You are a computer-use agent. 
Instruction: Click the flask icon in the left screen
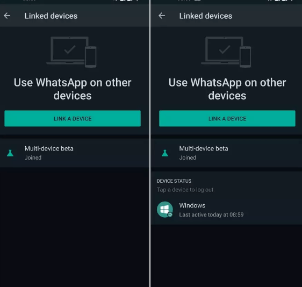pyautogui.click(x=10, y=153)
